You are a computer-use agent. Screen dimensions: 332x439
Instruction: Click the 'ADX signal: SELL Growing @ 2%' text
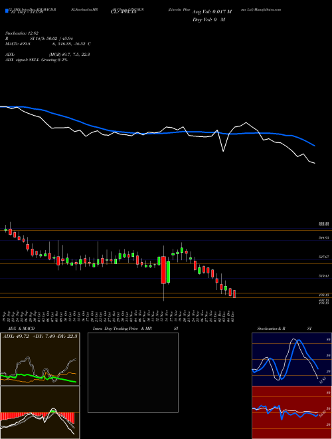(x=37, y=60)
